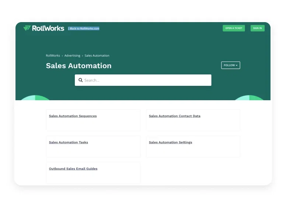Select the Sales Automation breadcrumb
This screenshot has height=206, width=286.
[x=97, y=56]
